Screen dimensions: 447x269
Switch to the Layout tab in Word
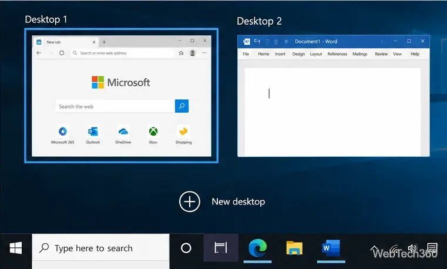coord(316,54)
